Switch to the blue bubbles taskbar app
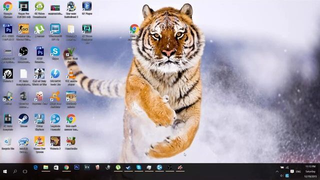This screenshot has width=320, height=180. click(x=159, y=167)
